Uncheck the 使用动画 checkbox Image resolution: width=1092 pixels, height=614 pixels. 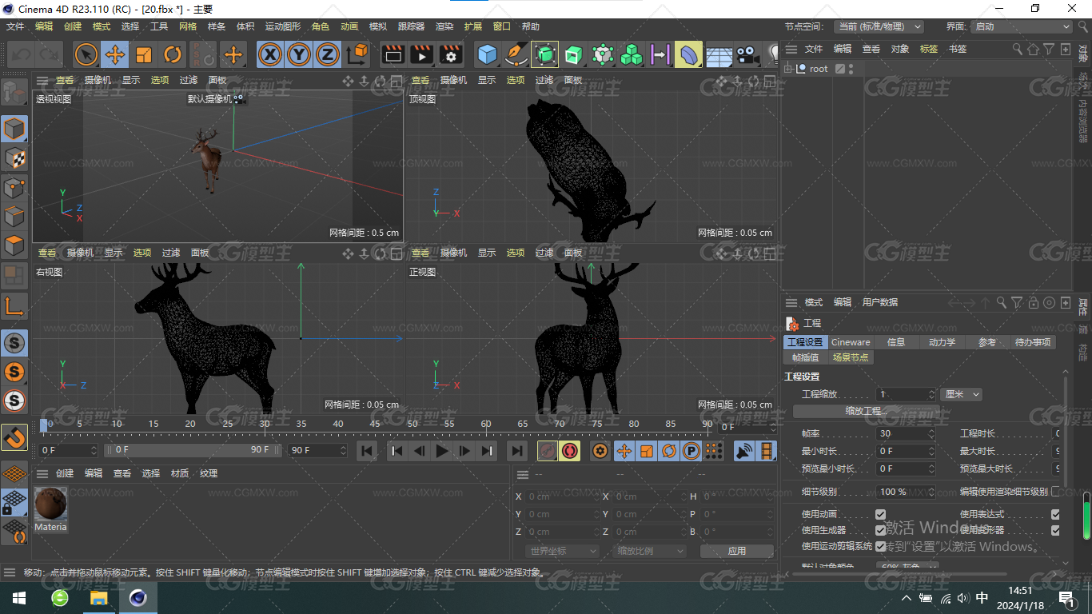point(880,514)
